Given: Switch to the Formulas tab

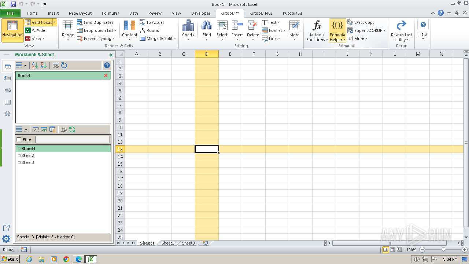Looking at the screenshot, I should 110,13.
